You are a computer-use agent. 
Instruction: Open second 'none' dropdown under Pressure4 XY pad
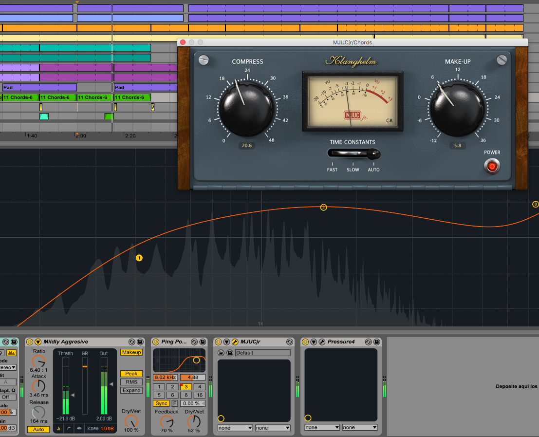coord(359,427)
